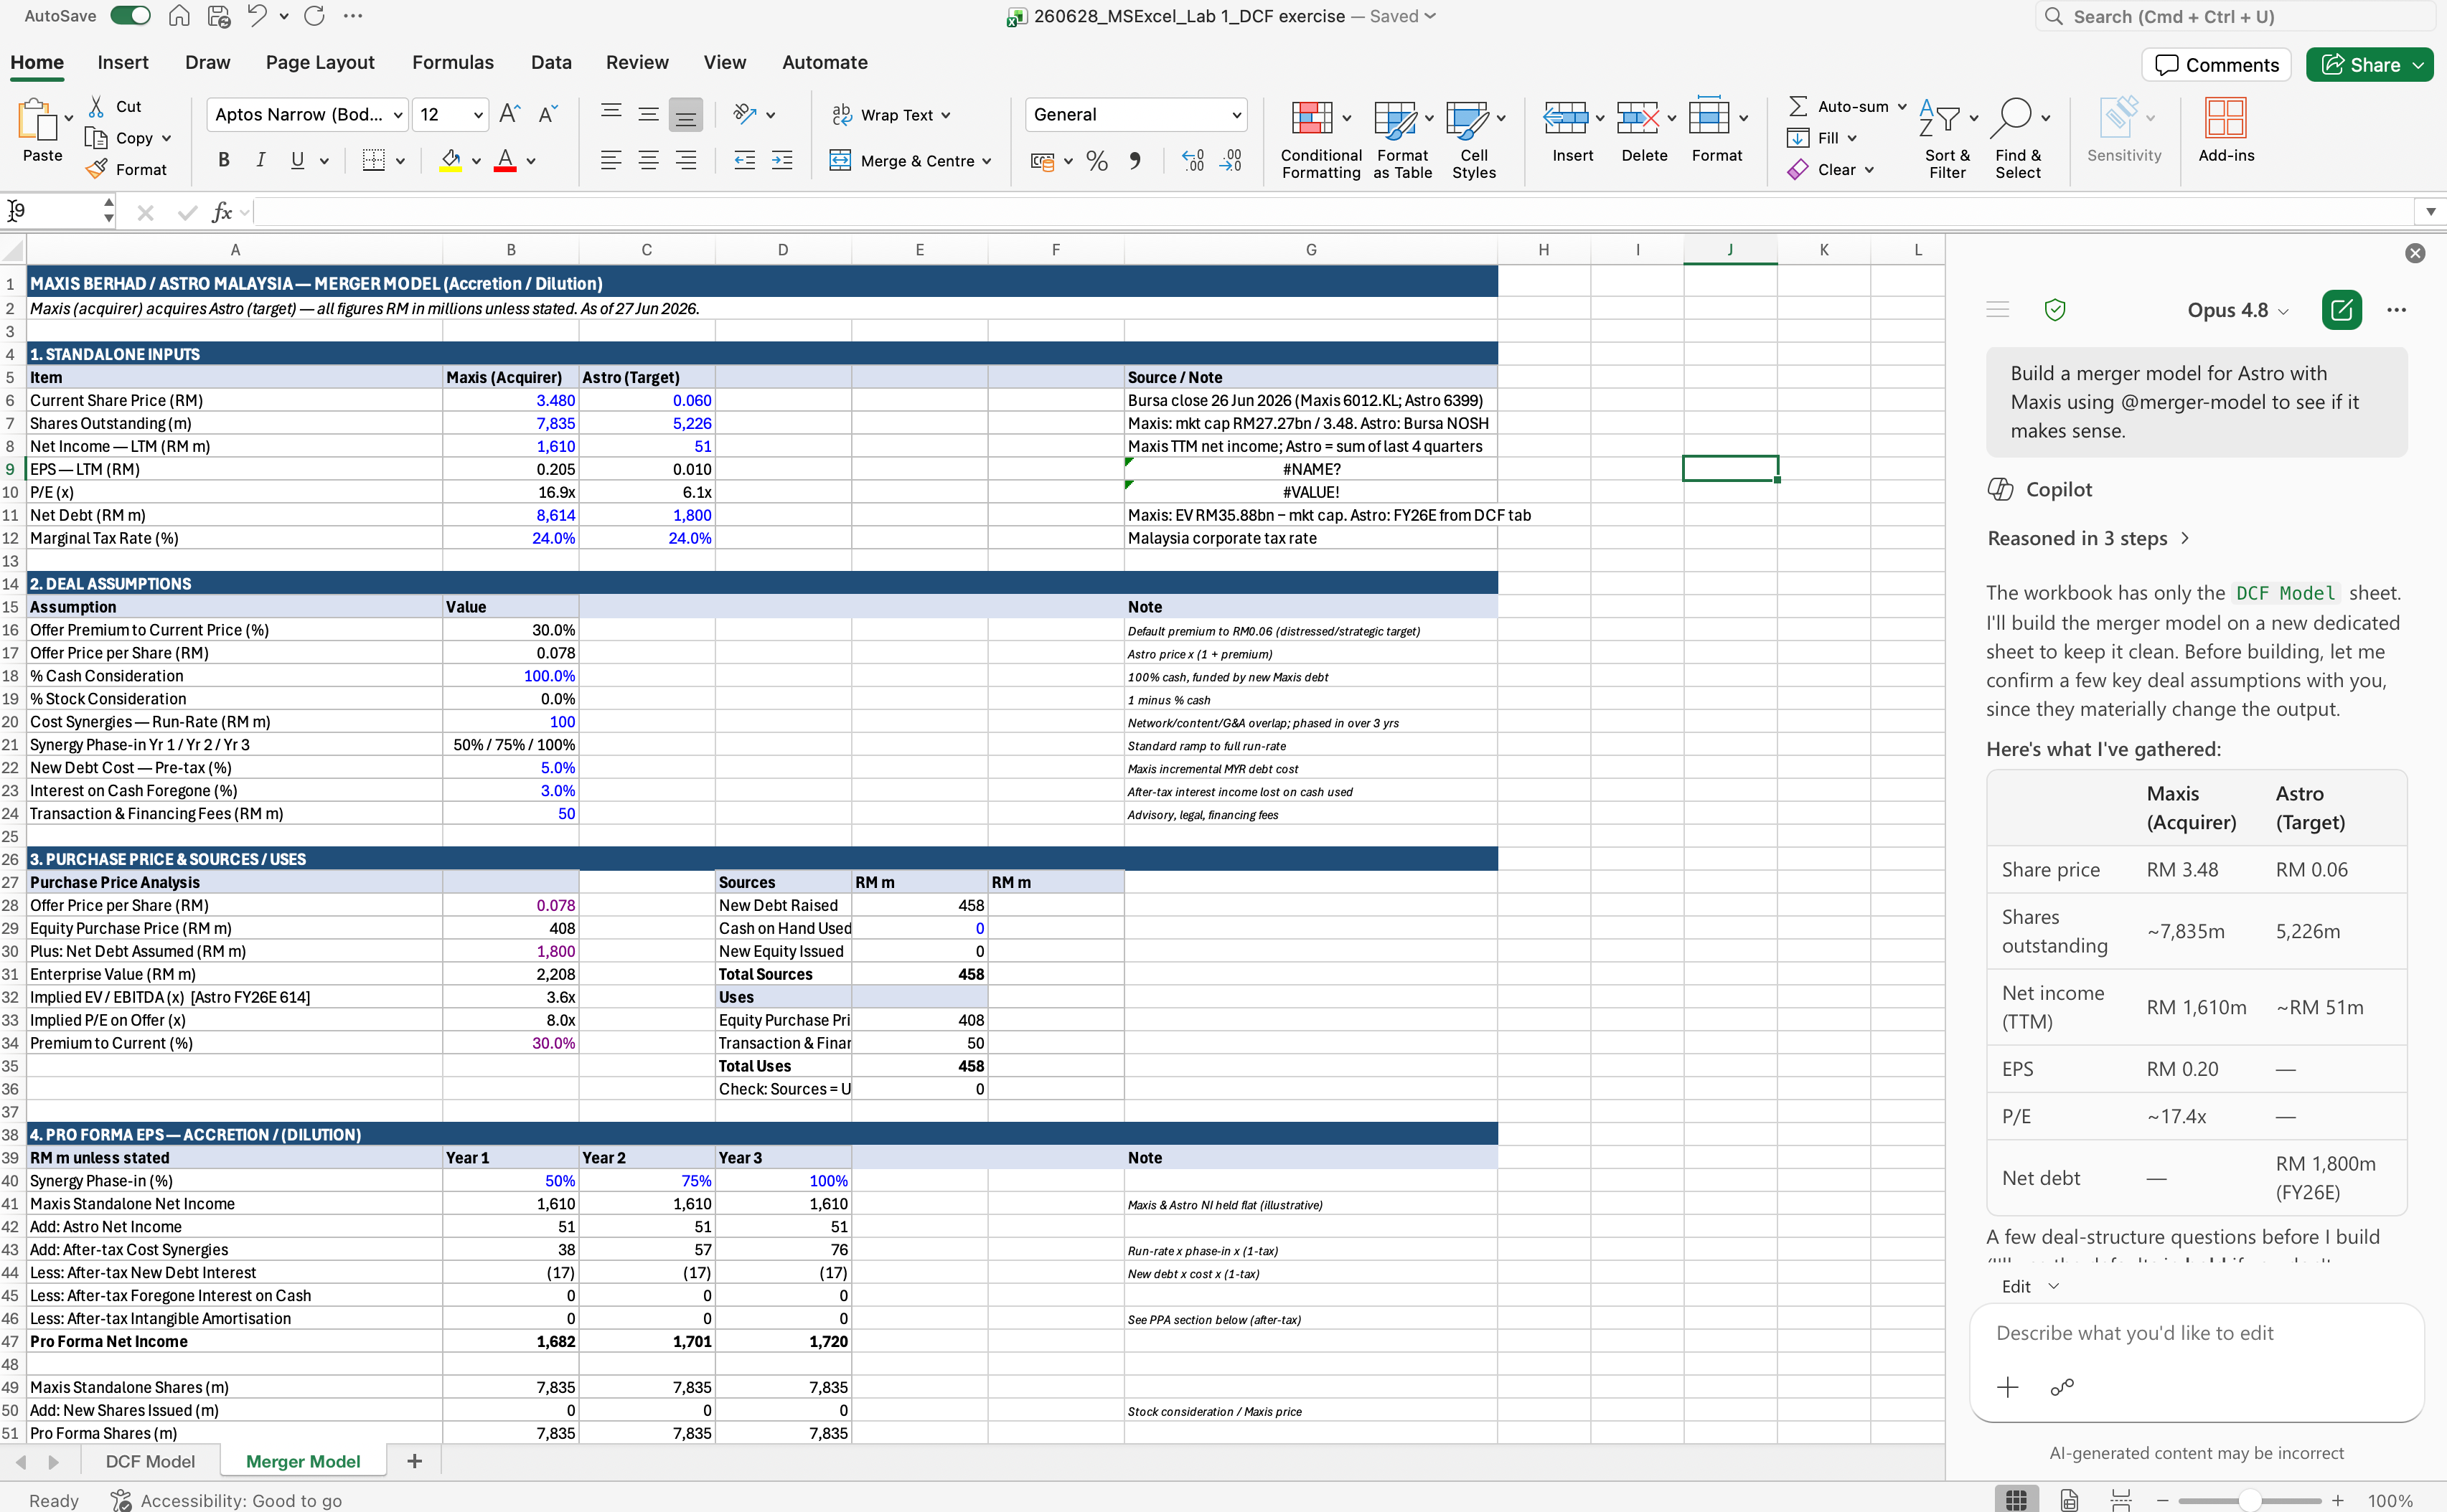The image size is (2447, 1512).
Task: Toggle bottom vertical alignment
Action: click(685, 114)
